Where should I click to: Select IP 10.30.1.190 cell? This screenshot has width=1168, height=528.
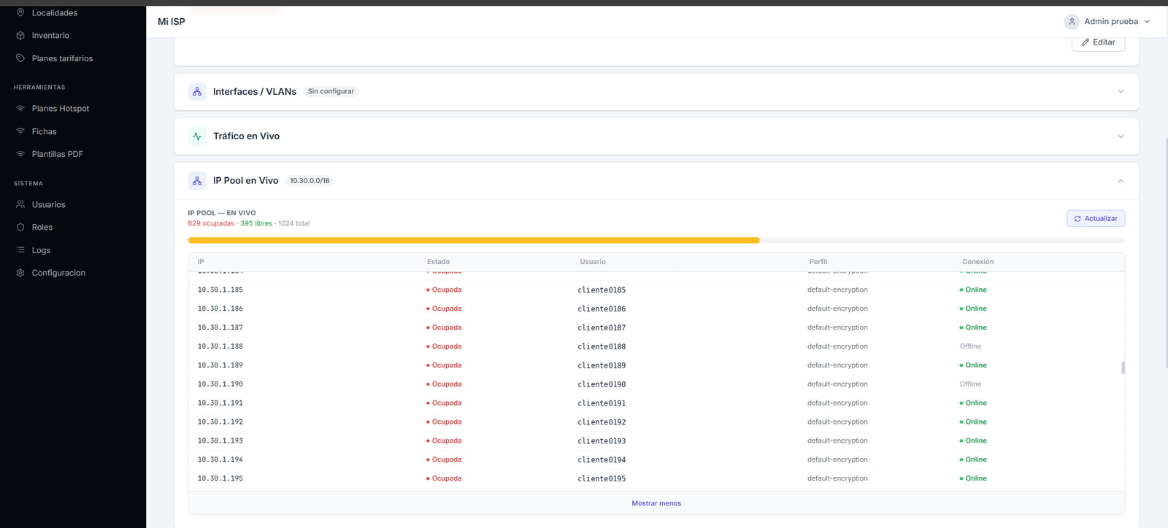(x=220, y=384)
